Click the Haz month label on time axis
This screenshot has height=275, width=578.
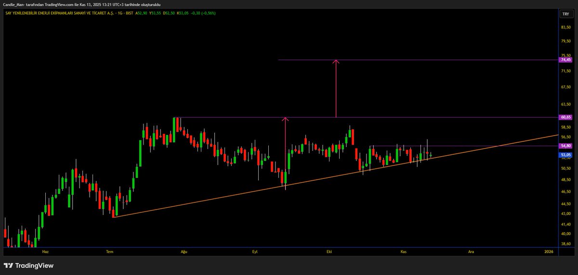[46, 251]
